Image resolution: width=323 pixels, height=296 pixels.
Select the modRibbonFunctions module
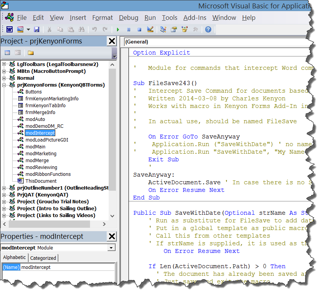tap(48, 174)
